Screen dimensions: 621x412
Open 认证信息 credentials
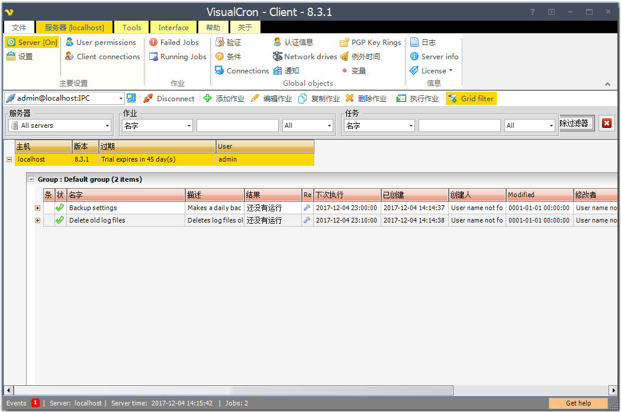tap(293, 43)
